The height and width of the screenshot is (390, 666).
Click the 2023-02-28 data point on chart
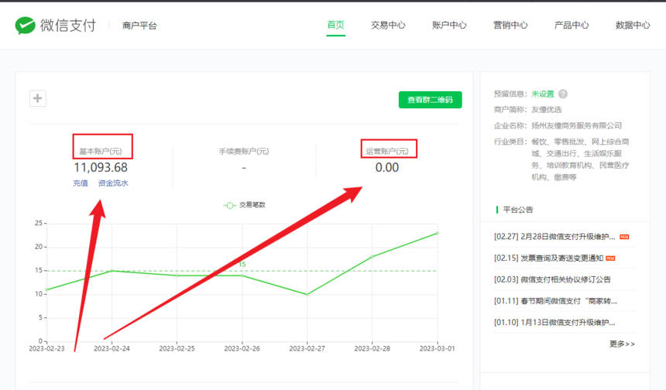pos(372,257)
